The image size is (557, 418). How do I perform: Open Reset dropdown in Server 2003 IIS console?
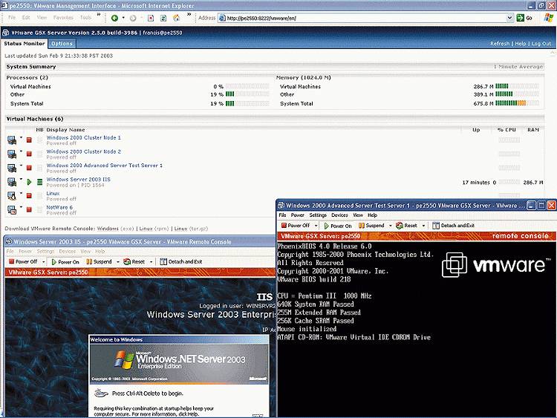point(151,262)
